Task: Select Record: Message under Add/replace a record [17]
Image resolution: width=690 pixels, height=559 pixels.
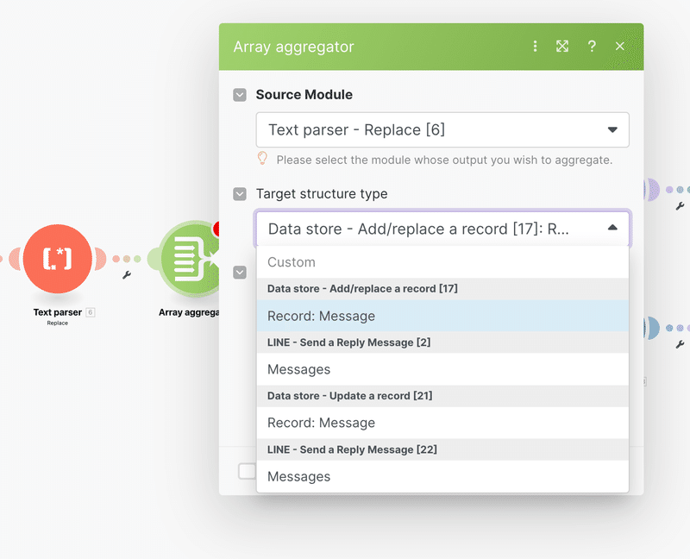Action: click(442, 316)
